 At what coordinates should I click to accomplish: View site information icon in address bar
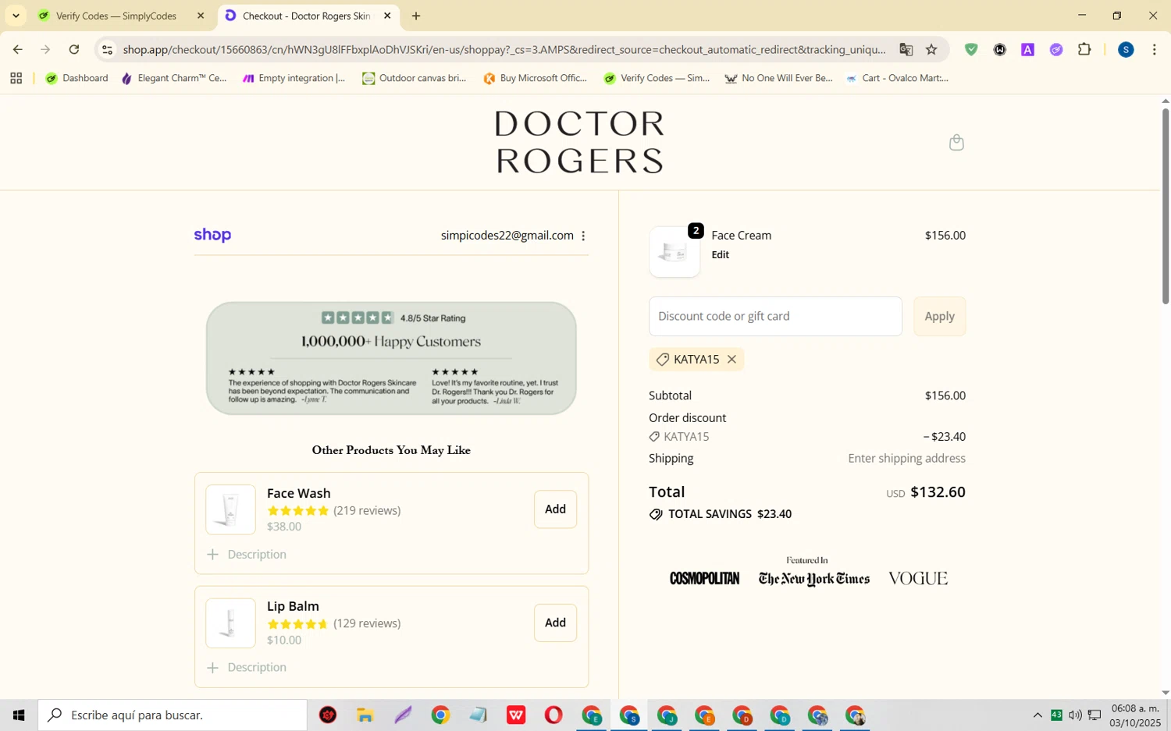coord(108,49)
